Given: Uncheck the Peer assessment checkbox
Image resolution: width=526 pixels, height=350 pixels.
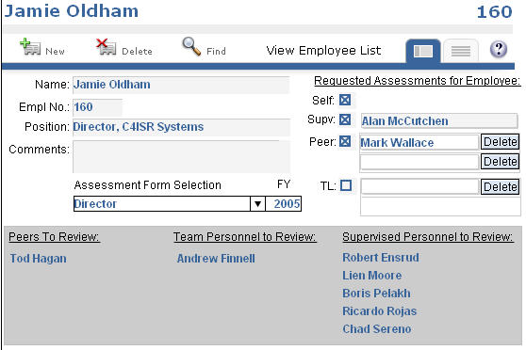Looking at the screenshot, I should pyautogui.click(x=345, y=141).
